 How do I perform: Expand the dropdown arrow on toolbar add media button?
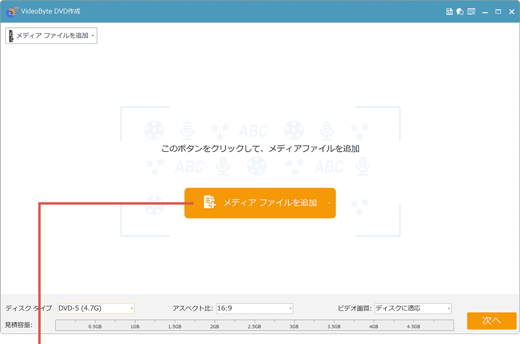click(x=93, y=35)
